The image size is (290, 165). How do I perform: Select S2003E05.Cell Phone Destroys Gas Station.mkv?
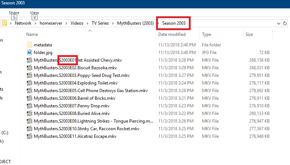[x=91, y=91]
